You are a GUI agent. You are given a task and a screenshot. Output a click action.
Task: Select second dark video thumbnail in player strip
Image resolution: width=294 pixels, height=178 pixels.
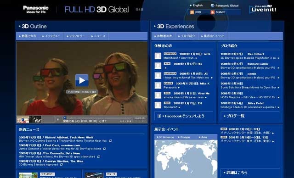tap(35, 119)
